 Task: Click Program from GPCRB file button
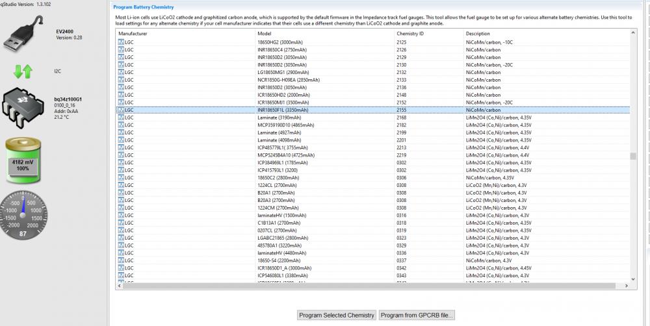(x=417, y=315)
